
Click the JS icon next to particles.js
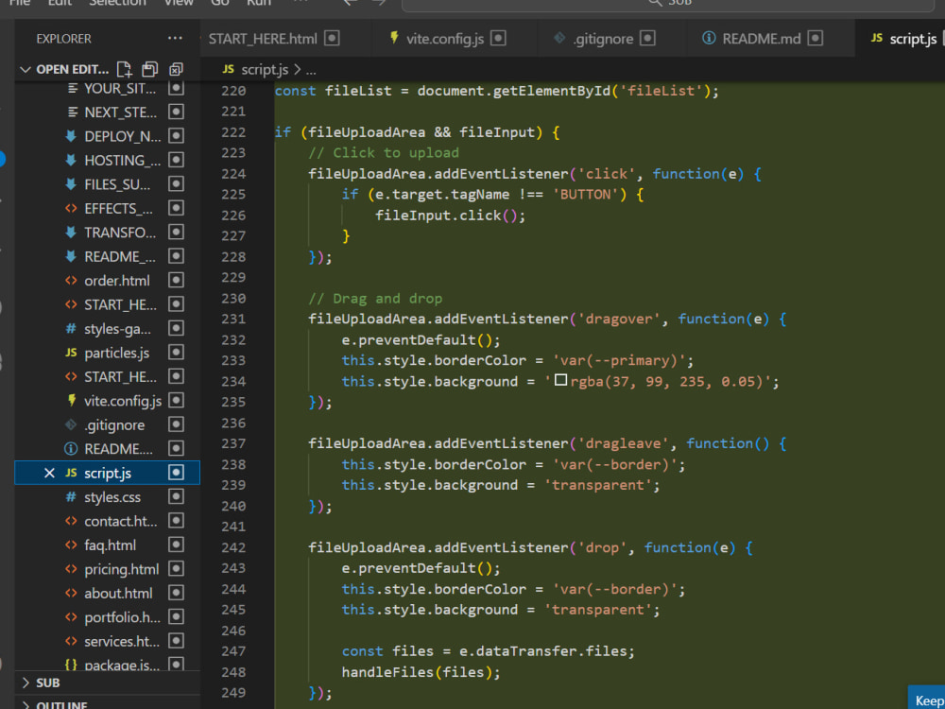point(71,353)
